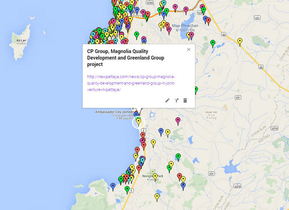Click the Nong Nooch park tree icon
The width and height of the screenshot is (289, 210).
coord(153,172)
